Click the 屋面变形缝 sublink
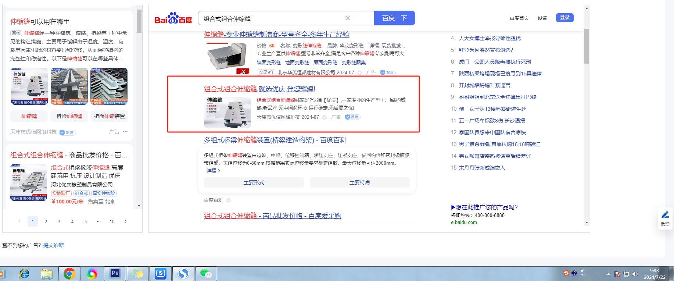 tap(325, 63)
